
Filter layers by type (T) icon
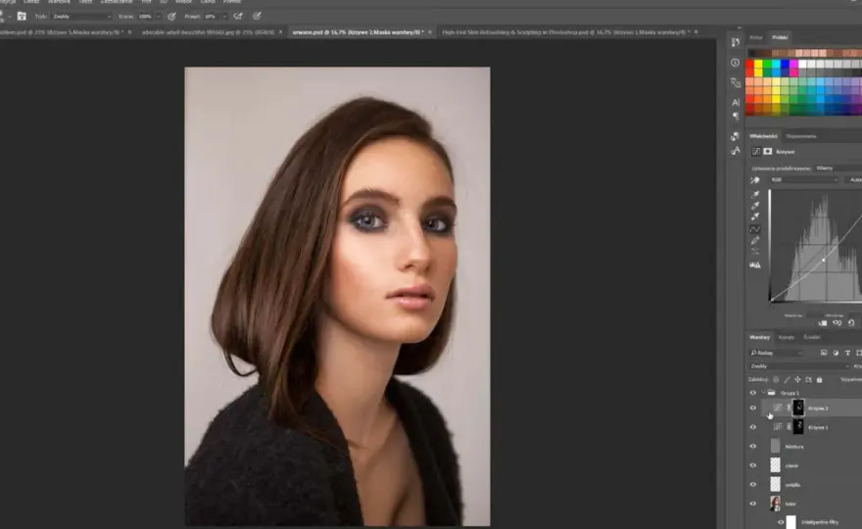[847, 353]
